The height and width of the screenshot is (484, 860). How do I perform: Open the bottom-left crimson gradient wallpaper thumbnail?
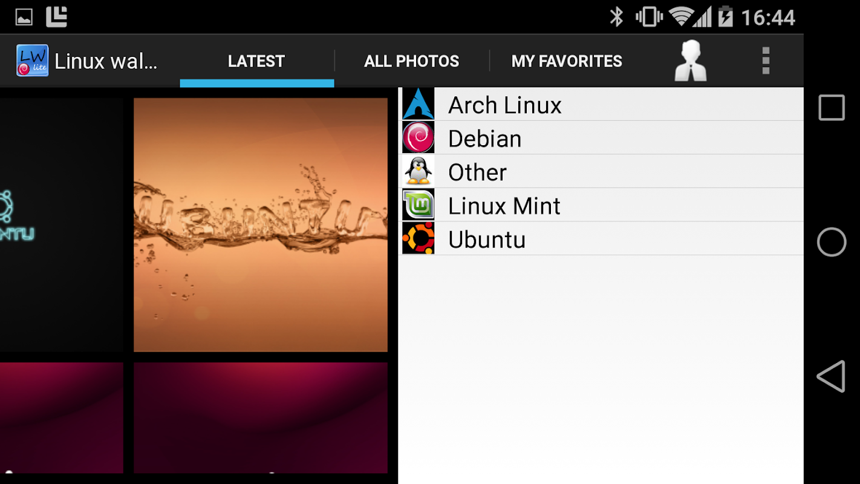(x=62, y=417)
